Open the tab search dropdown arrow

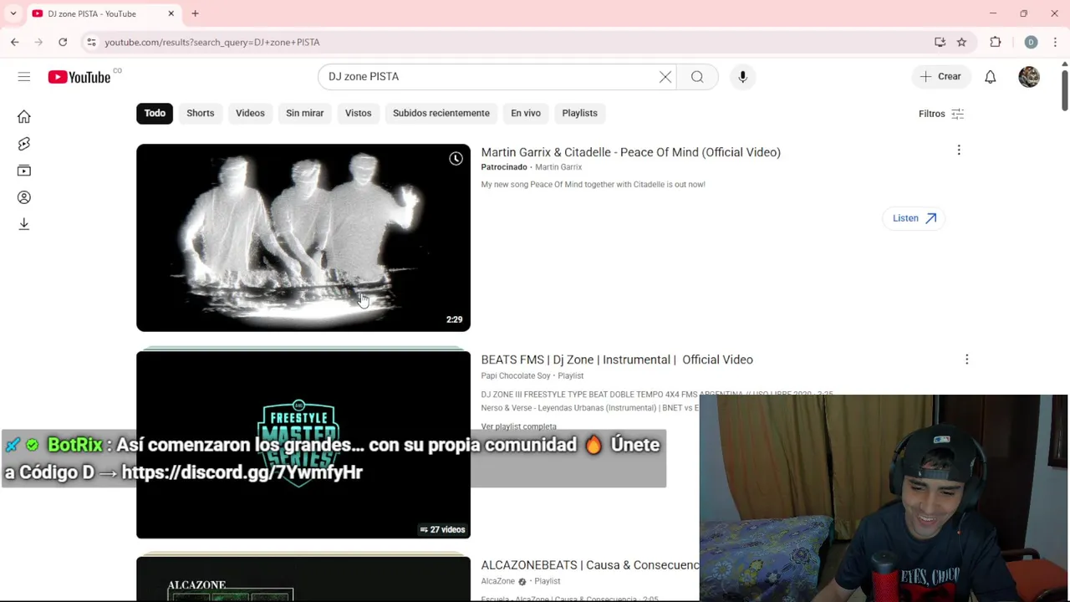(13, 13)
